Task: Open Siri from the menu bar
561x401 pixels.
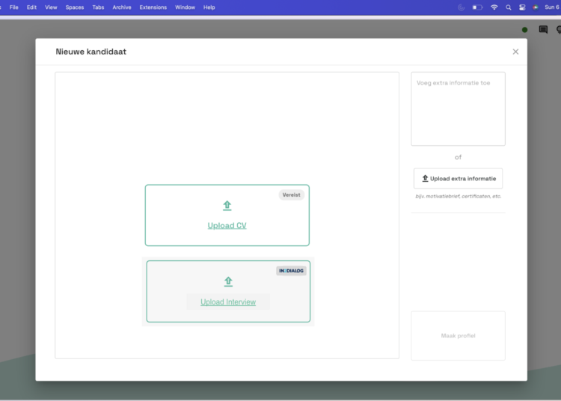Action: (x=535, y=7)
